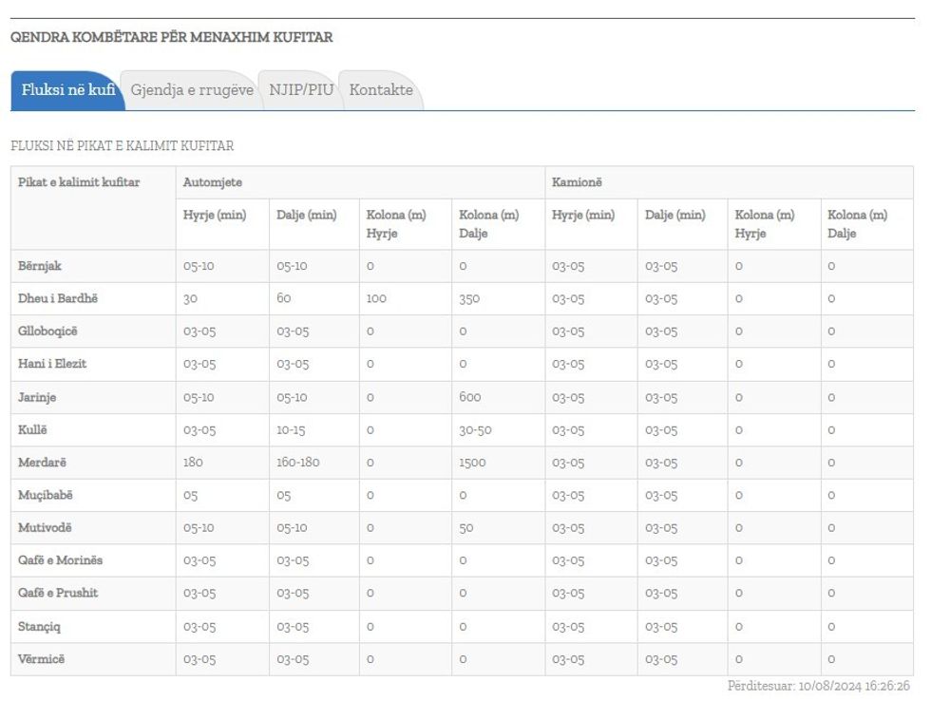Click the Kullë 30-50 queue cell

coord(475,429)
